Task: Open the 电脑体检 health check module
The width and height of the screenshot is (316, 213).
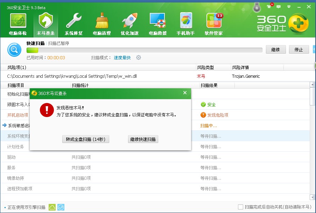Action: pyautogui.click(x=18, y=24)
